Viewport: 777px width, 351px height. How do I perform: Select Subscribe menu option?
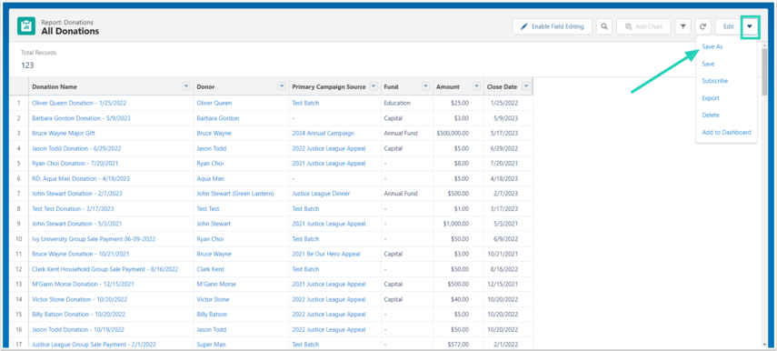point(715,81)
